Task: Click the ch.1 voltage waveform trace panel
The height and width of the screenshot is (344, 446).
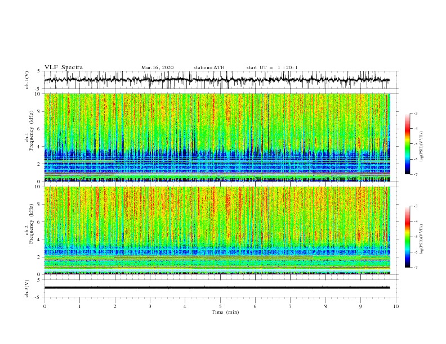Action: [221, 80]
